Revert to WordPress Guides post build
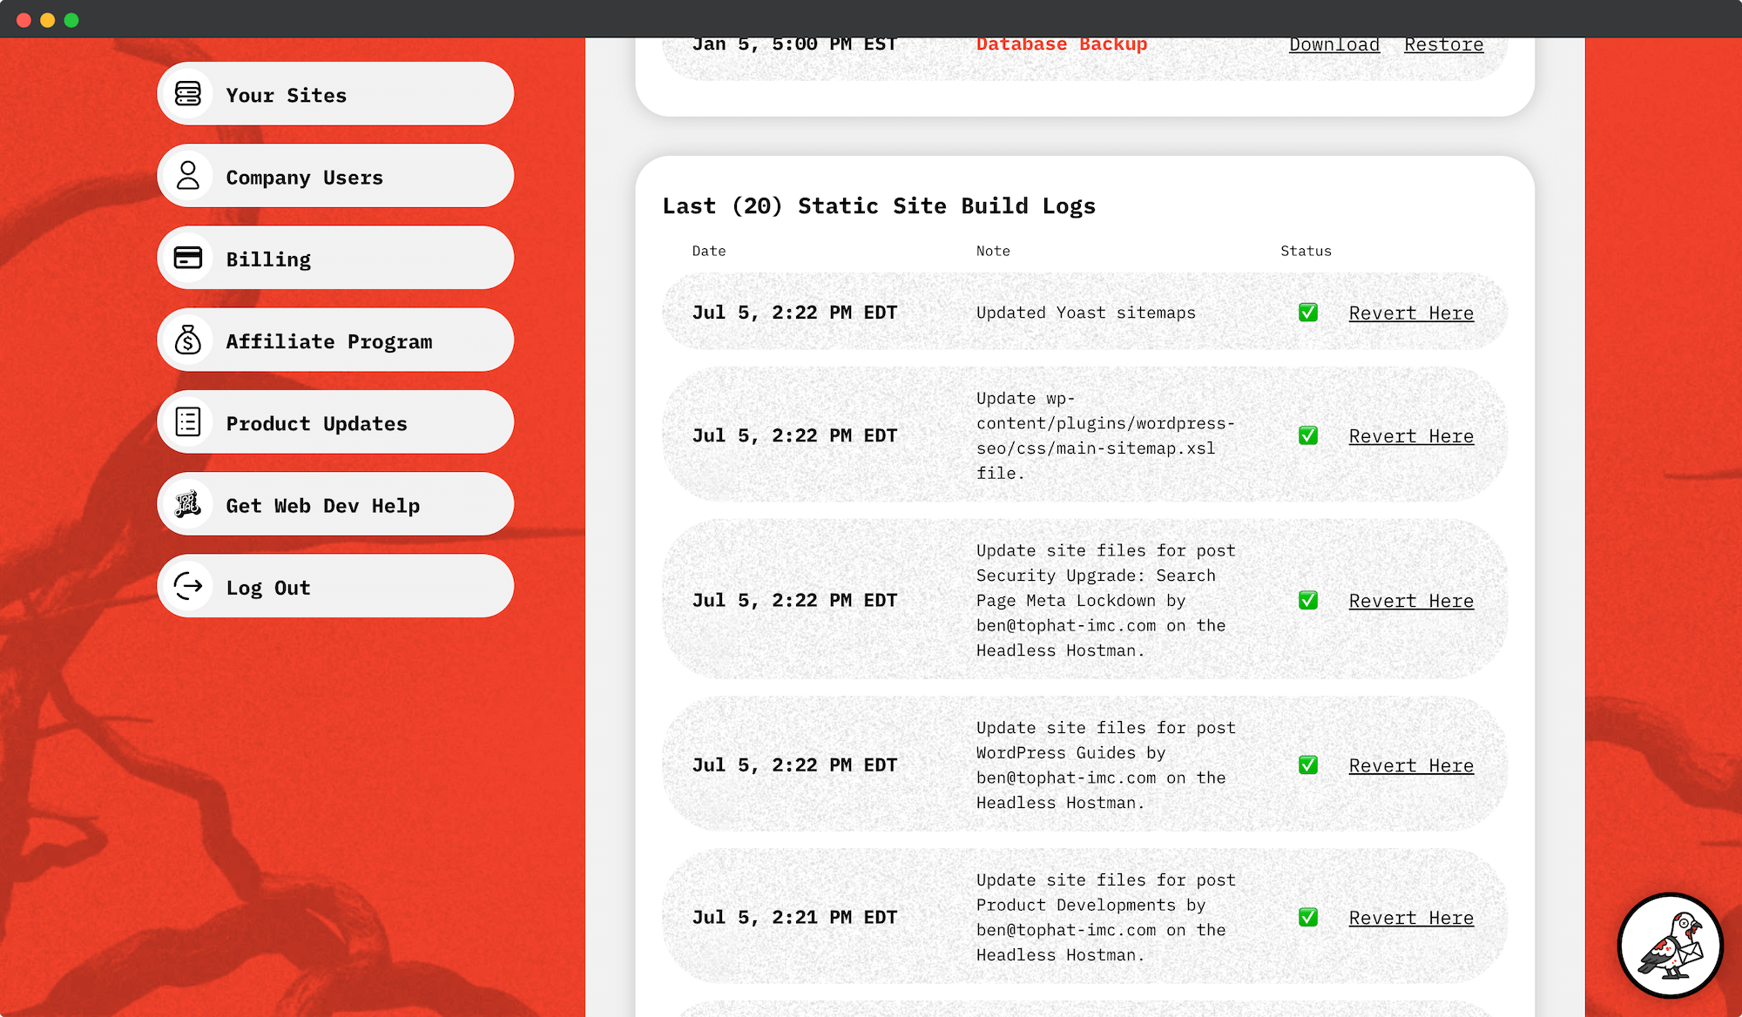The width and height of the screenshot is (1742, 1017). (x=1411, y=764)
